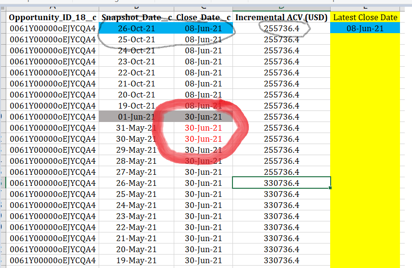The height and width of the screenshot is (268, 412).
Task: Select the snapshot date cell 19-Oct-21
Action: [136, 105]
